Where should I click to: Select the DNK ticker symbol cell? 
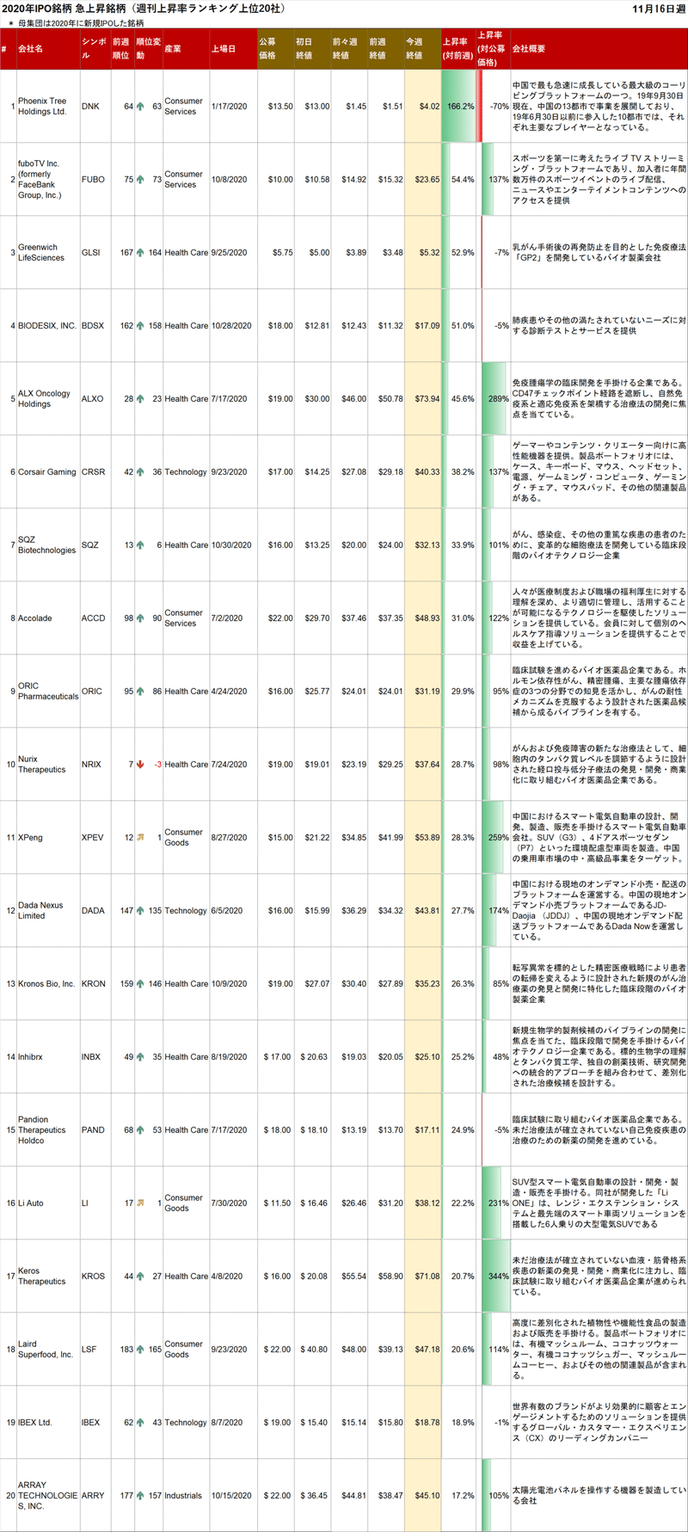tap(95, 107)
